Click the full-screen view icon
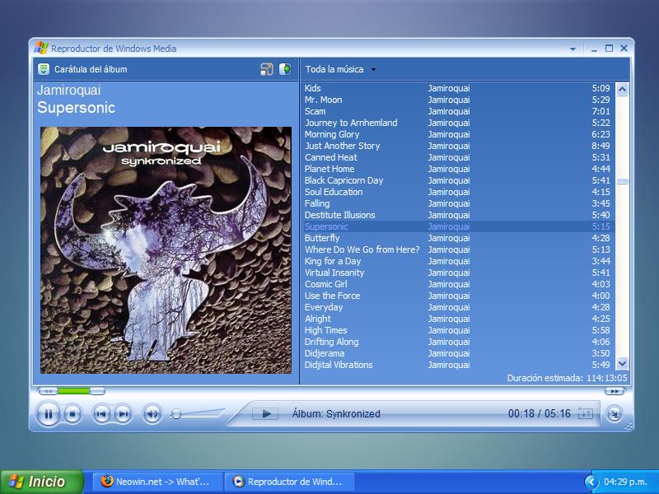The width and height of the screenshot is (659, 494). pyautogui.click(x=267, y=69)
